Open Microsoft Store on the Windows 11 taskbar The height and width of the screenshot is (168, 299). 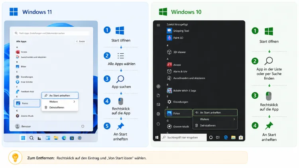tap(72, 138)
